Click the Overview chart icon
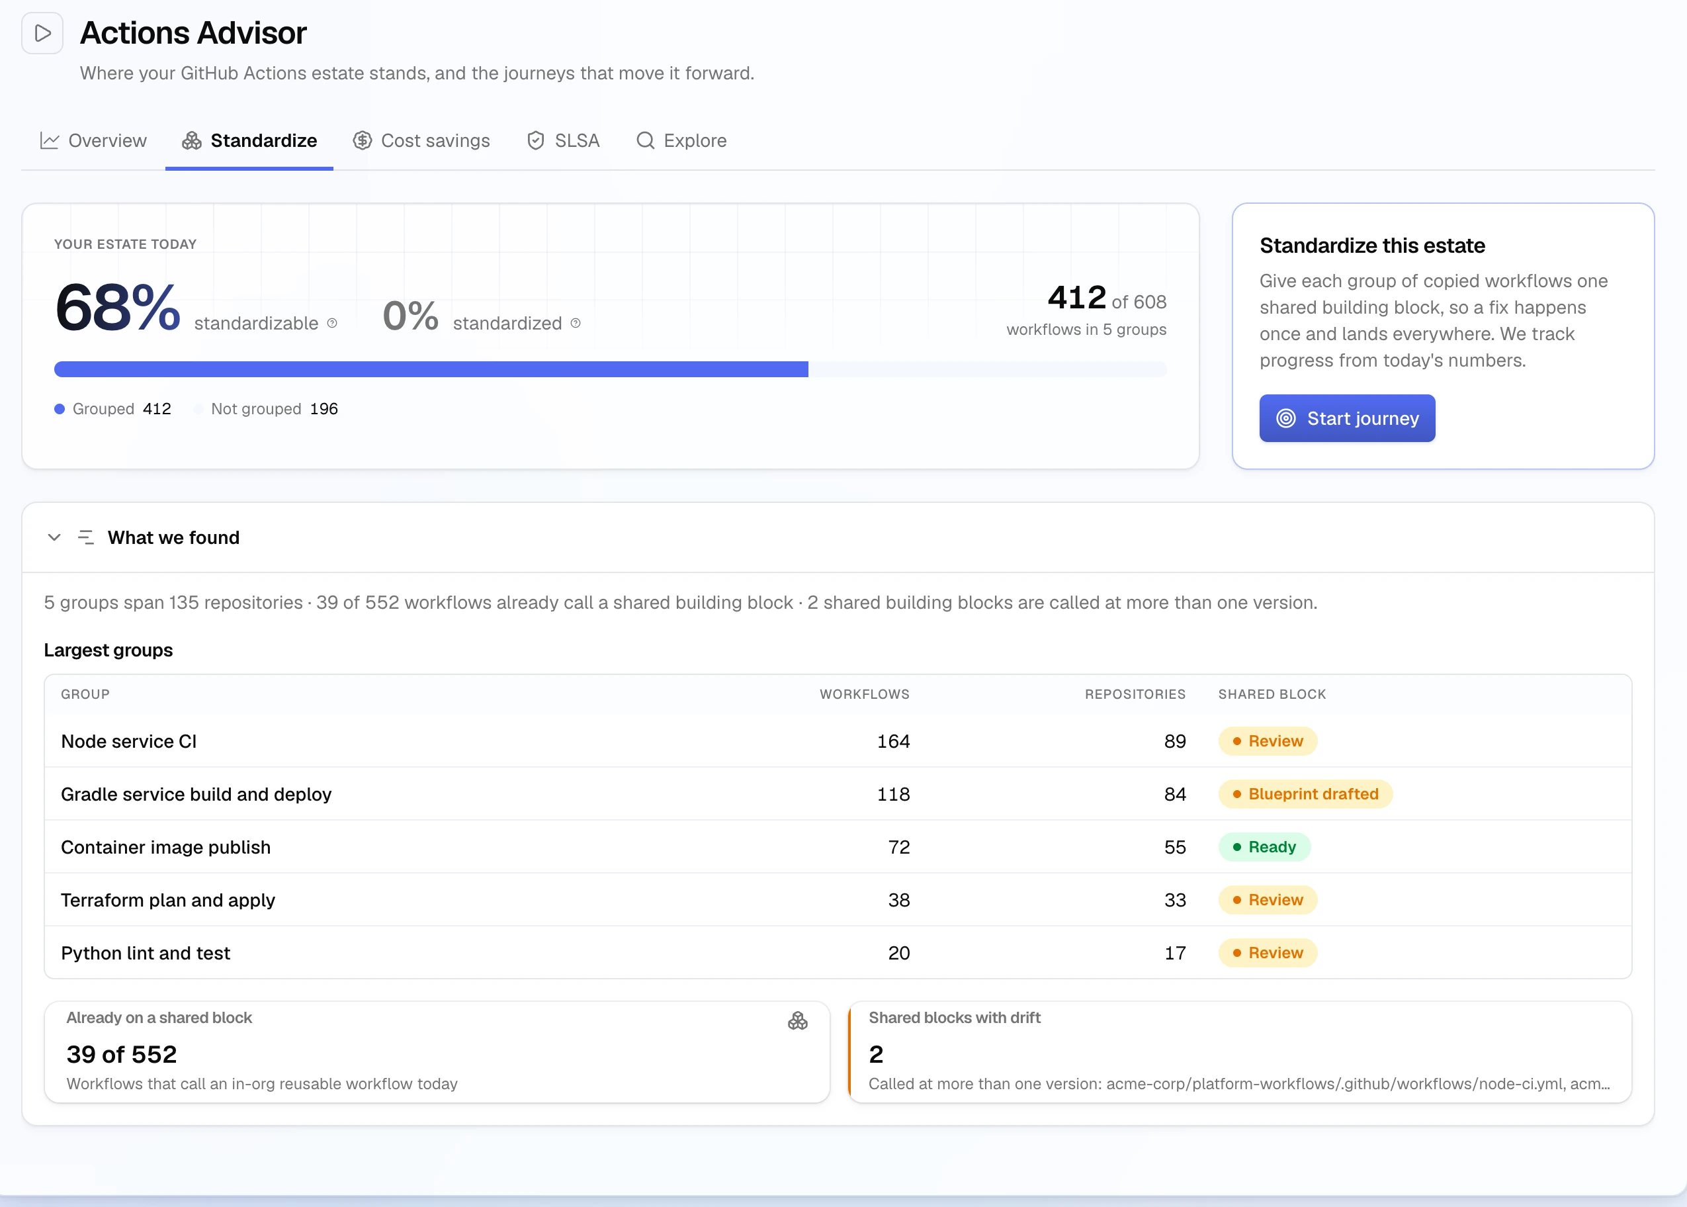 pyautogui.click(x=50, y=140)
